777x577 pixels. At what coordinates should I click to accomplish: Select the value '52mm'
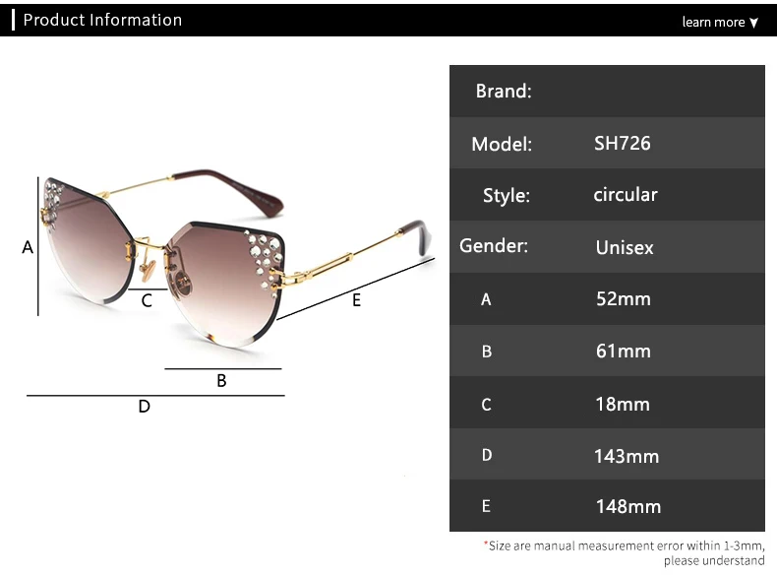[x=624, y=298]
